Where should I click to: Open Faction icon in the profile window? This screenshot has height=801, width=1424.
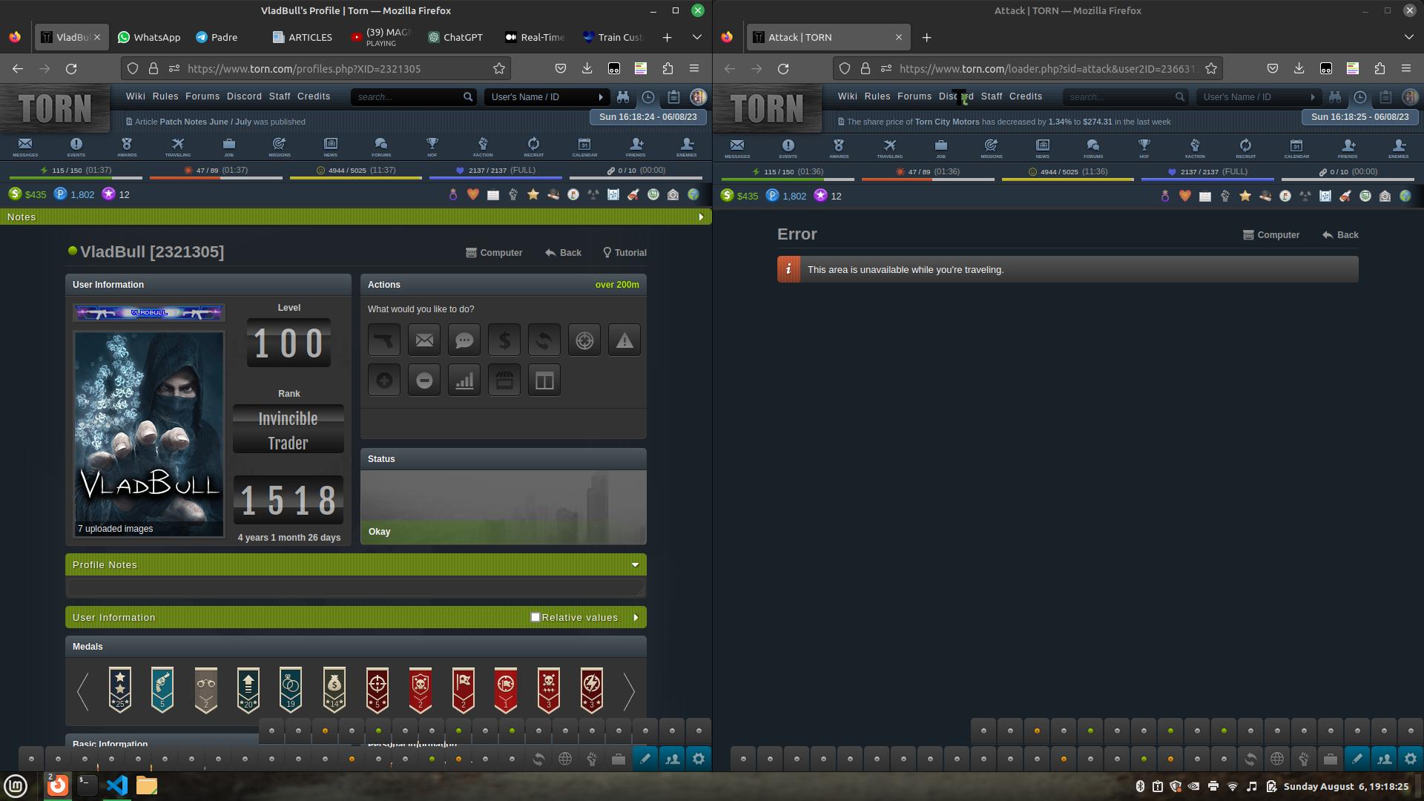pyautogui.click(x=483, y=147)
